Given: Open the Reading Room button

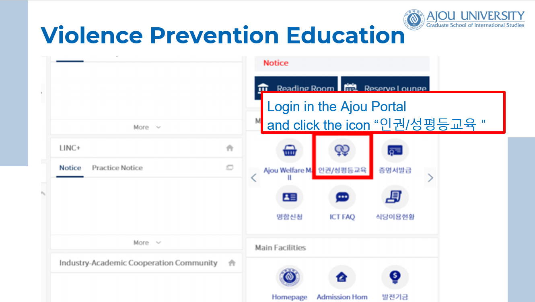Looking at the screenshot, I should pyautogui.click(x=296, y=88).
